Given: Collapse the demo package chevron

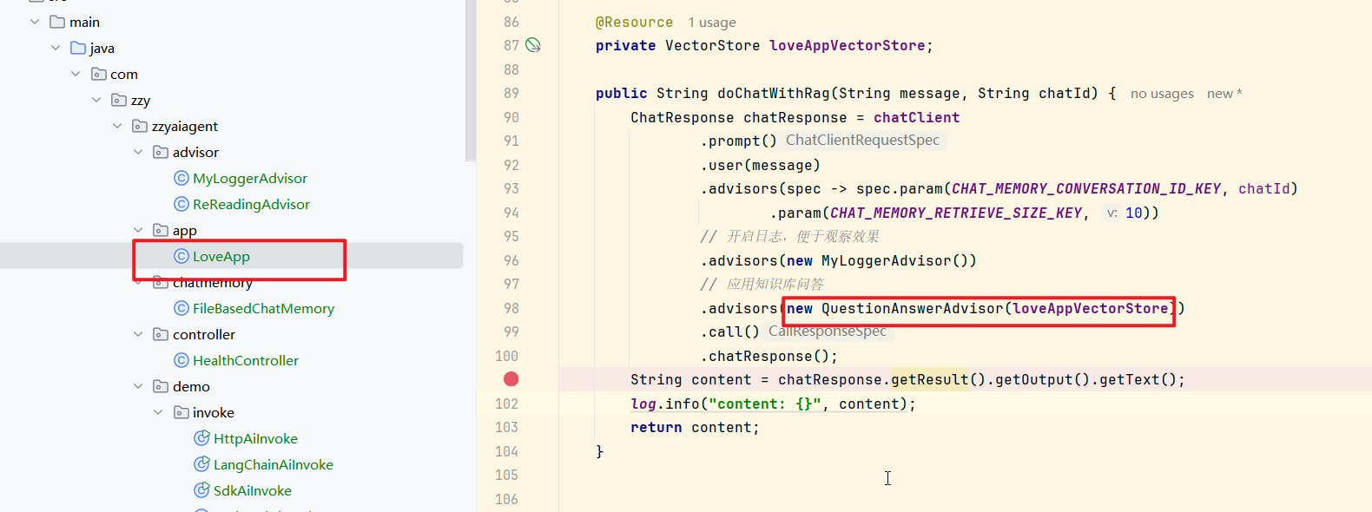Looking at the screenshot, I should coord(138,386).
